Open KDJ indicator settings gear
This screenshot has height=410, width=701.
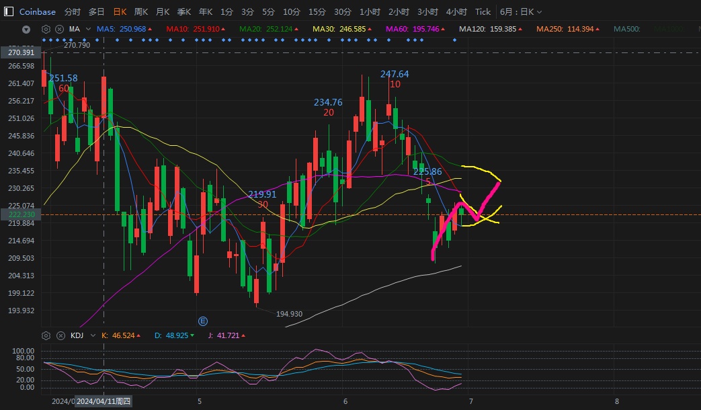[x=46, y=335]
